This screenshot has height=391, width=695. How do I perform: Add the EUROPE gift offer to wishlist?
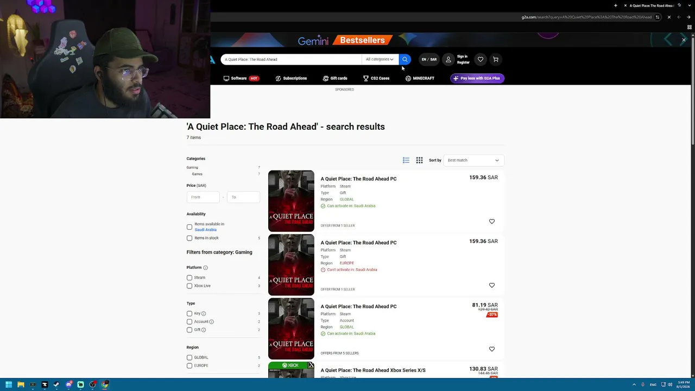[x=492, y=285]
